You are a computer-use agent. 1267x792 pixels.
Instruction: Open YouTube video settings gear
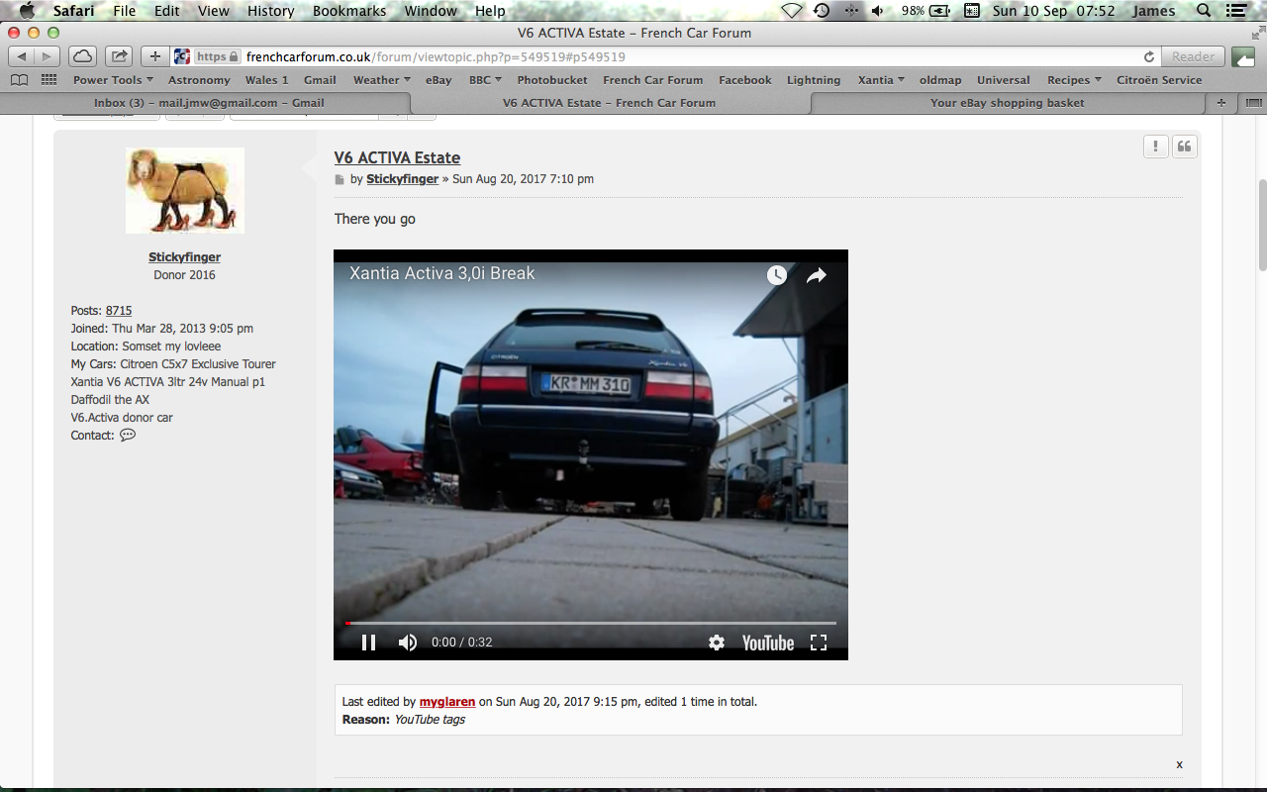click(x=717, y=643)
